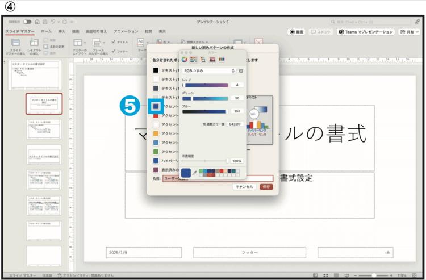Viewport: 426px width, 280px height.
Task: Open the 背景スタイル dropdown
Action: coord(194,42)
